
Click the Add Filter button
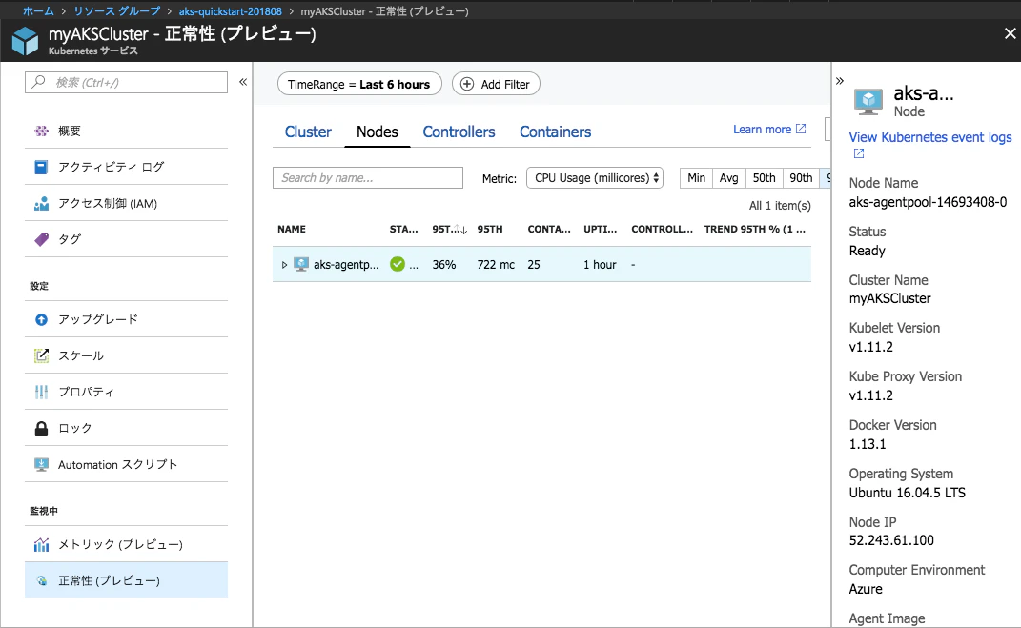(496, 84)
